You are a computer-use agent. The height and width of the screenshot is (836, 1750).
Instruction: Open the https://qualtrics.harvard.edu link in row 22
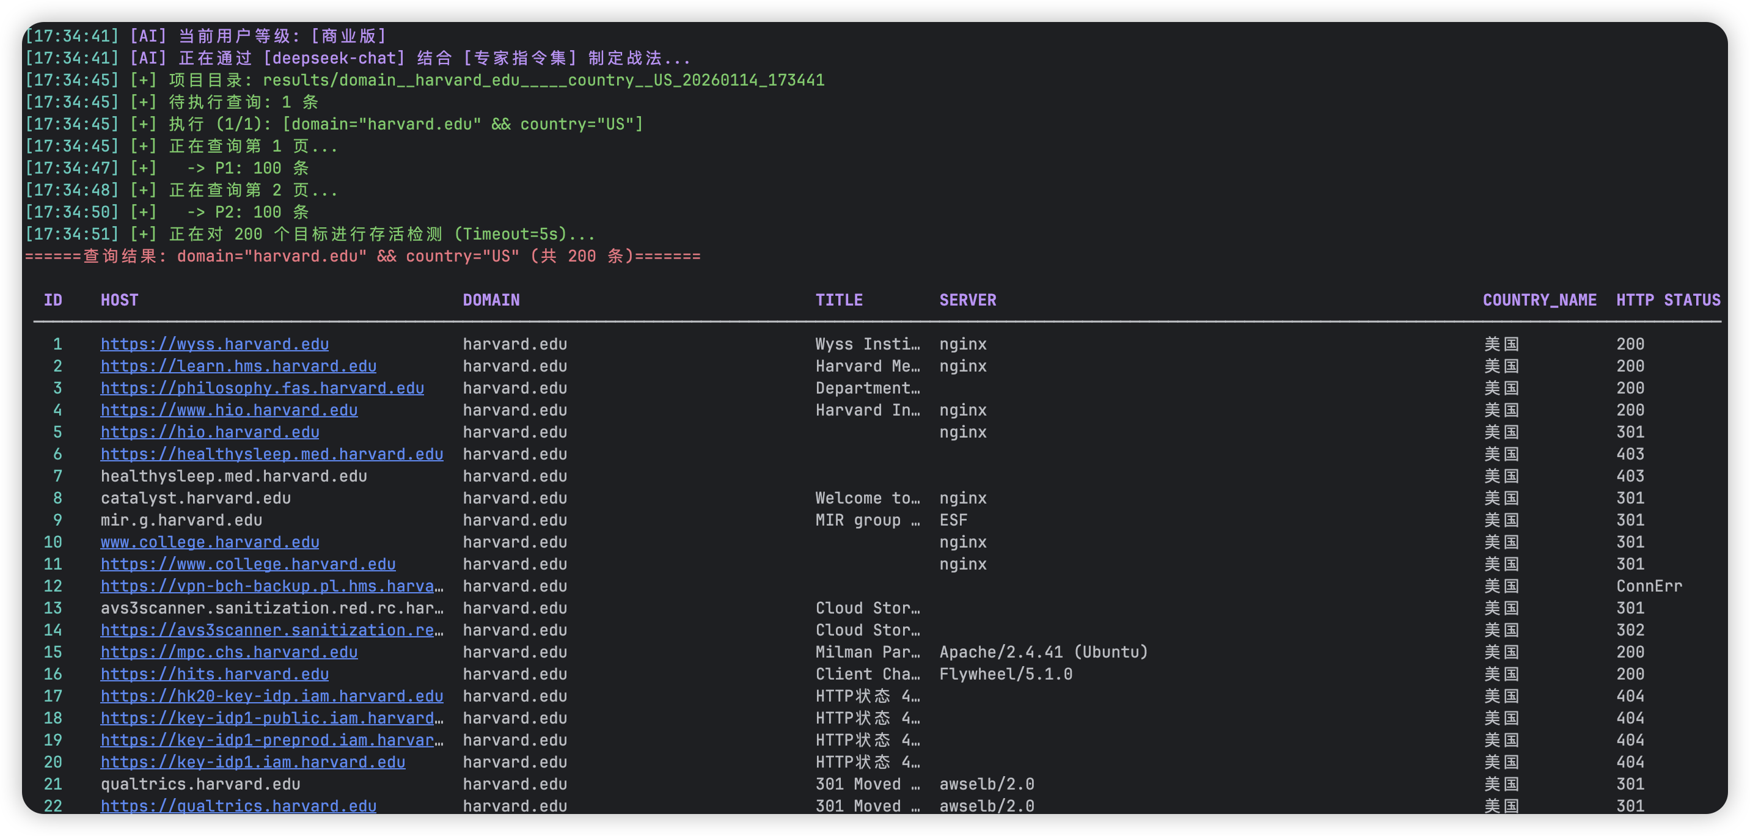point(238,805)
